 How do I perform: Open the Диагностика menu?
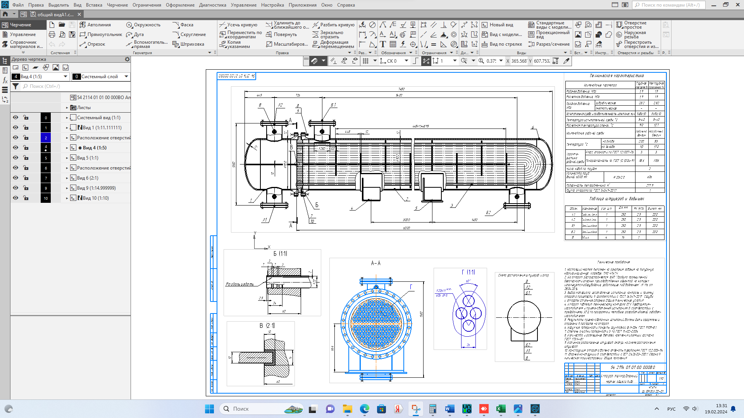213,5
